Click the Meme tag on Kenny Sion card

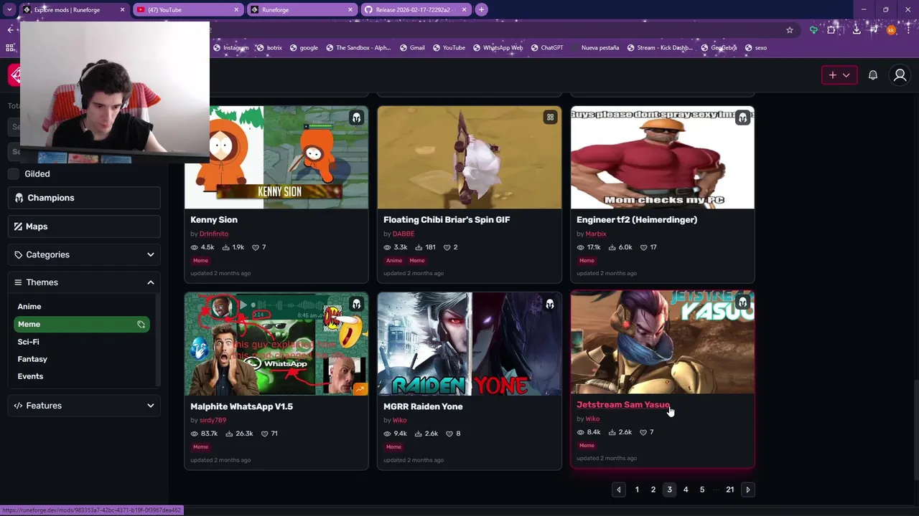[200, 261]
